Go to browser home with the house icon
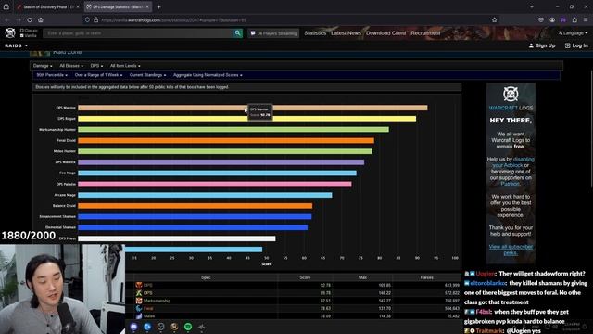The image size is (593, 334). [x=41, y=19]
